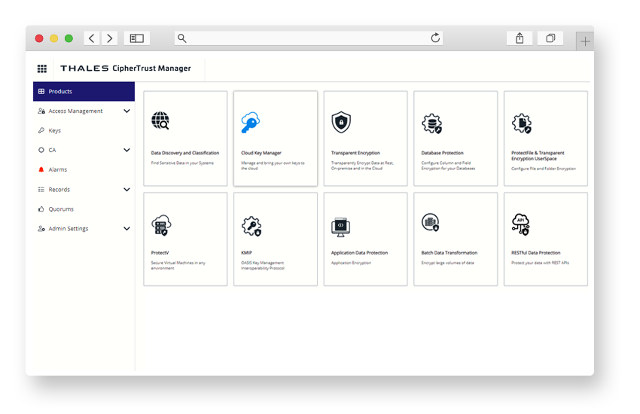Open RESTful Data Protection title

coord(536,253)
